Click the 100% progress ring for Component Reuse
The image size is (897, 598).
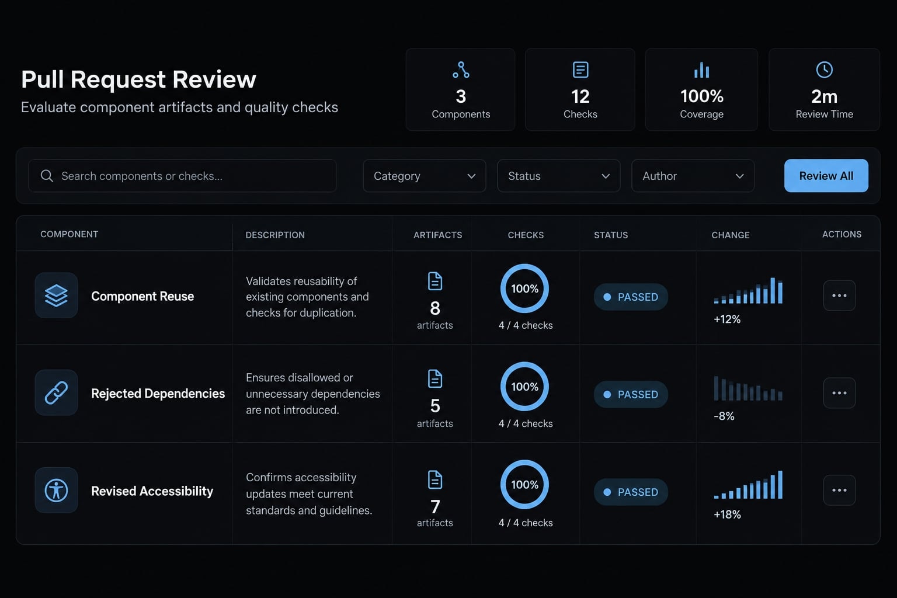tap(524, 288)
